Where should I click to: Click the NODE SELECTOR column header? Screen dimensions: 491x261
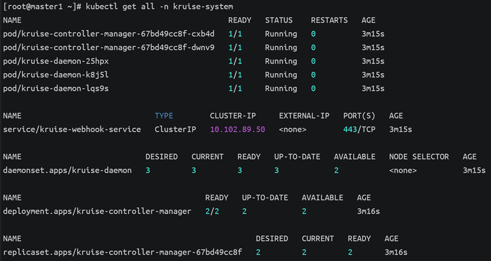point(419,157)
